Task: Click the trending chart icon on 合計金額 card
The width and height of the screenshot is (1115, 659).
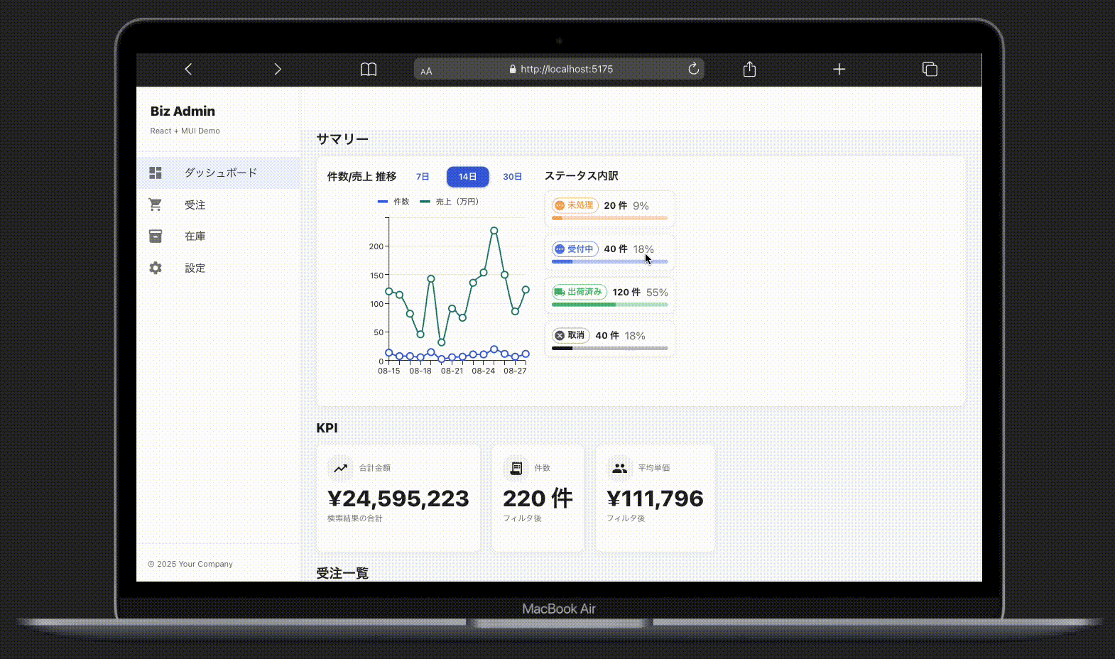Action: (341, 468)
